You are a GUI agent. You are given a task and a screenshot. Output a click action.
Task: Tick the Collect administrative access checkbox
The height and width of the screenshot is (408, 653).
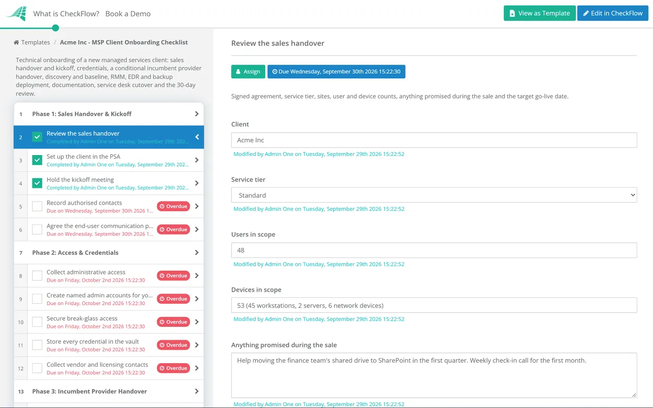tap(37, 276)
